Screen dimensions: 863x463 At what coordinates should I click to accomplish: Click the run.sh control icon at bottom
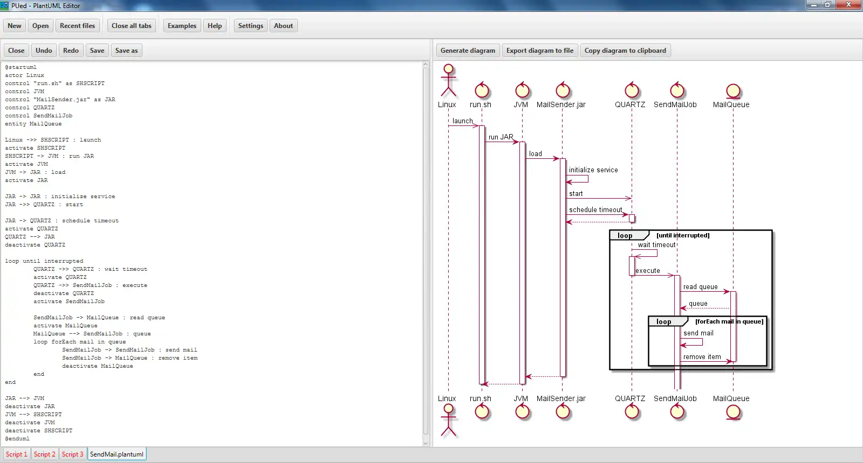(x=482, y=411)
